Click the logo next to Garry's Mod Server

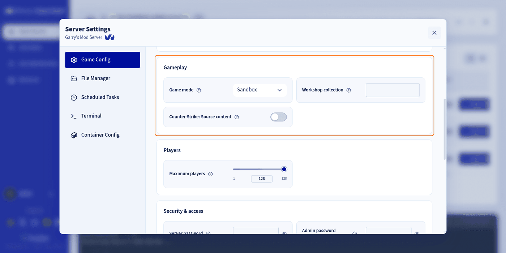(110, 37)
